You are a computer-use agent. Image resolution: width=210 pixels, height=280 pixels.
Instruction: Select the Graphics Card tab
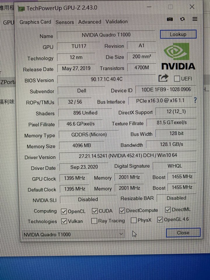coord(35,22)
